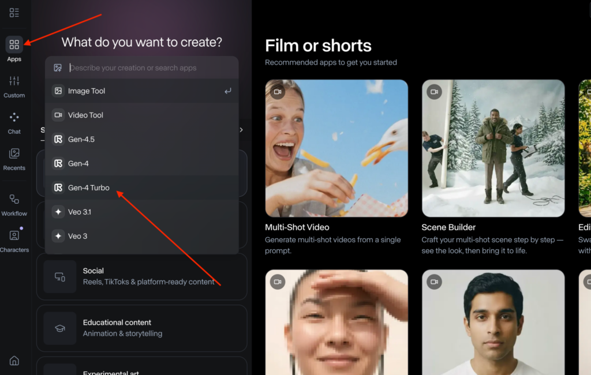The image size is (591, 375).
Task: Click the Multi-Shot Video title
Action: click(x=297, y=227)
